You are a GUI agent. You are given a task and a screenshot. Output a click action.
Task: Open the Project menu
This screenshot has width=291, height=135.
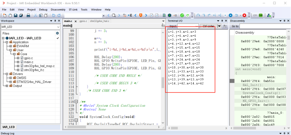(32, 10)
